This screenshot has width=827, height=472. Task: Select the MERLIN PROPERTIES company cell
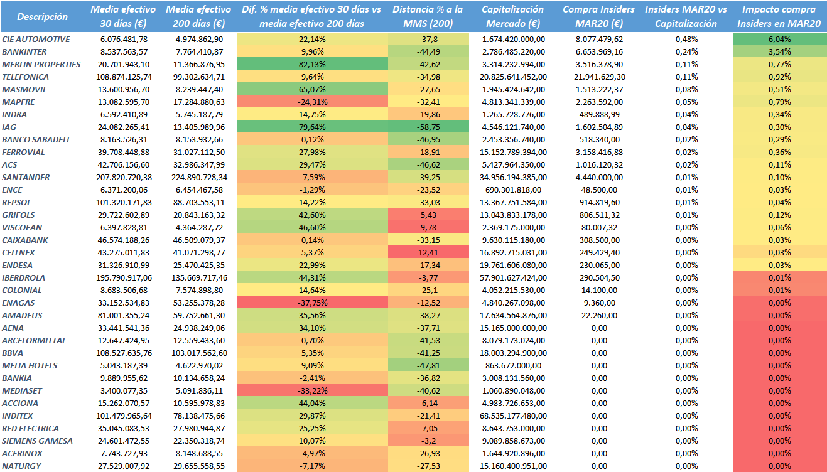point(41,64)
